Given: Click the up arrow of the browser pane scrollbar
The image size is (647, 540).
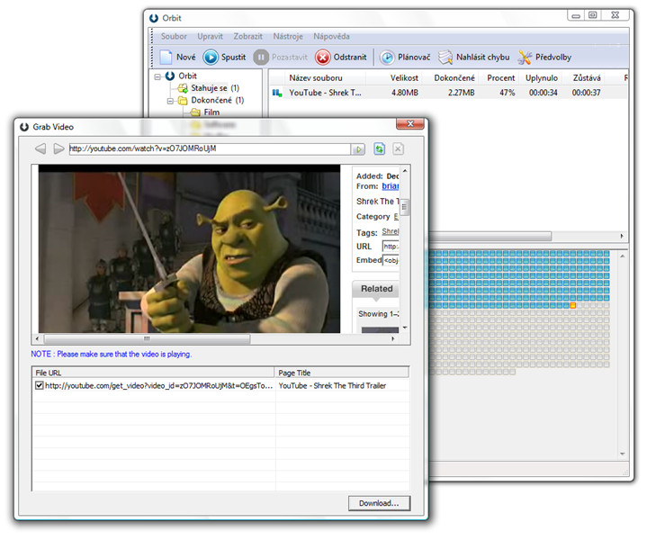Looking at the screenshot, I should [405, 170].
